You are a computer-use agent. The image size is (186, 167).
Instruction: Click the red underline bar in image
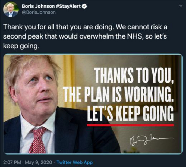[130, 125]
